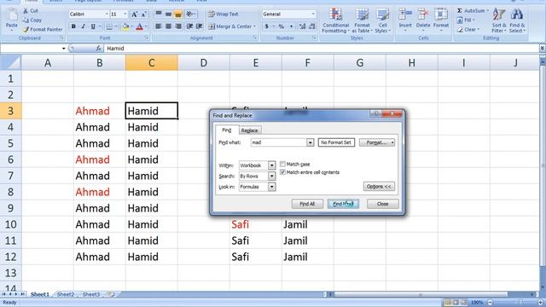Select column C header
The height and width of the screenshot is (307, 546).
point(152,62)
